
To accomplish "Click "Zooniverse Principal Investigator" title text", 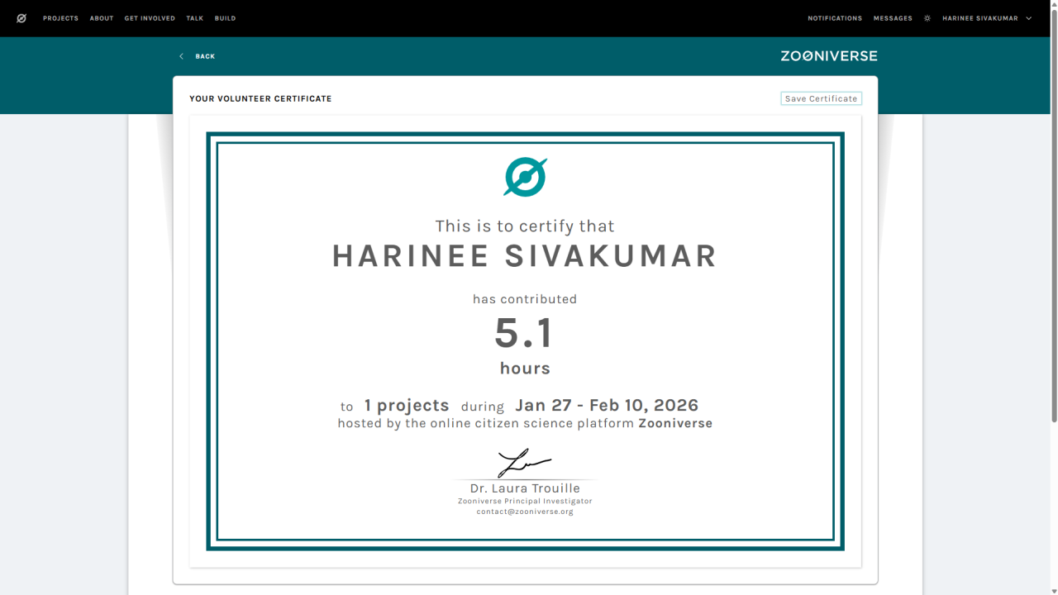I will pos(525,501).
